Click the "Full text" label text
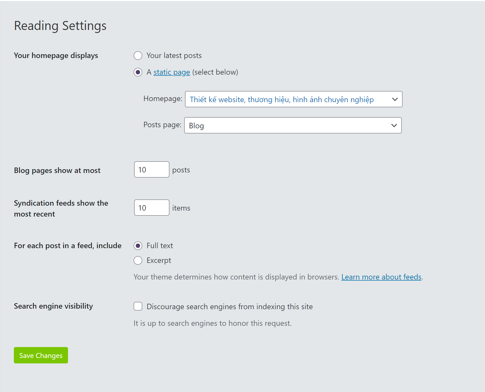485x392 pixels. [x=160, y=246]
